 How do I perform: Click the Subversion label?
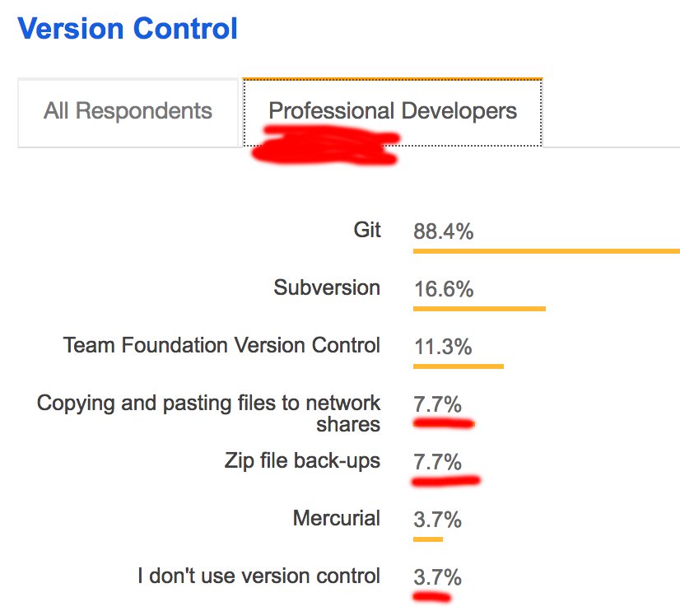(x=327, y=287)
